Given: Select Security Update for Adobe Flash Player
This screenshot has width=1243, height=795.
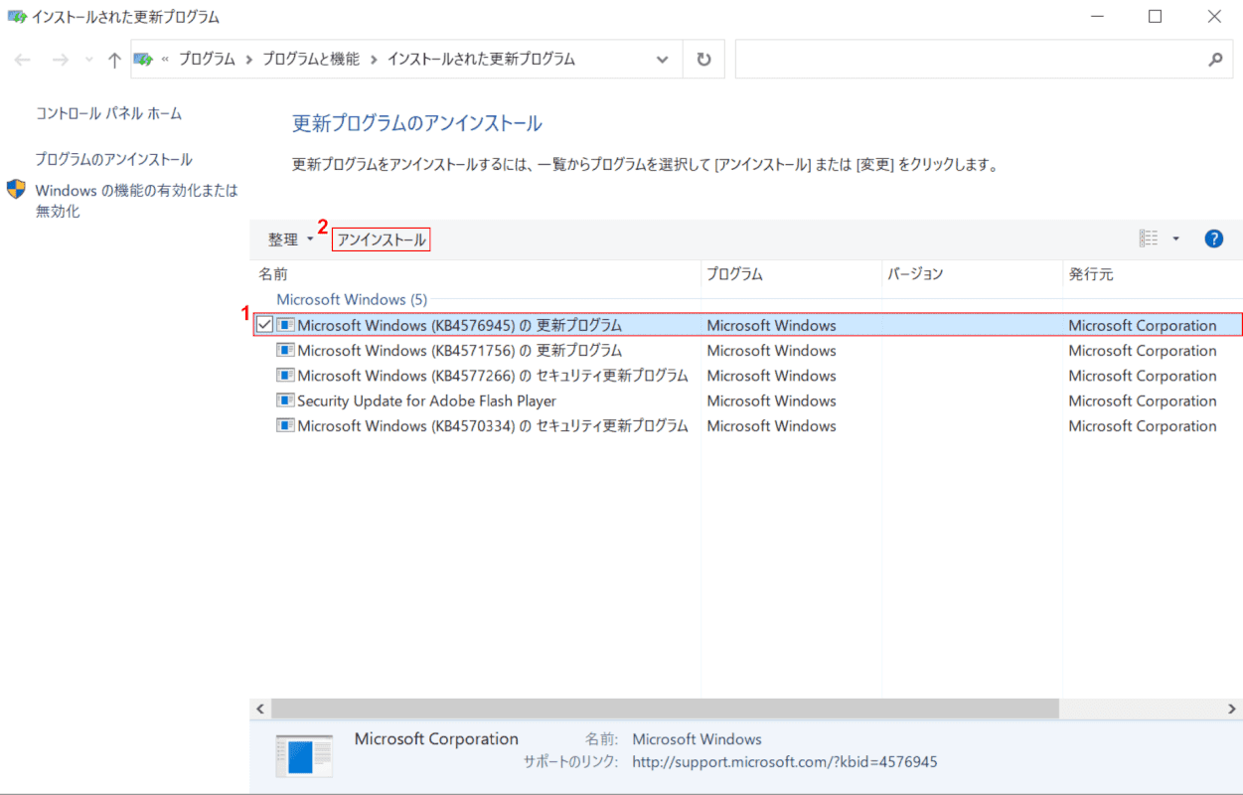Looking at the screenshot, I should click(x=426, y=400).
